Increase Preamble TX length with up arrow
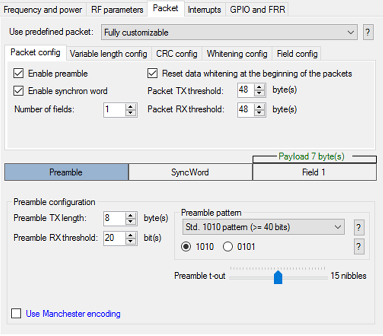383x336 pixels. 131,215
